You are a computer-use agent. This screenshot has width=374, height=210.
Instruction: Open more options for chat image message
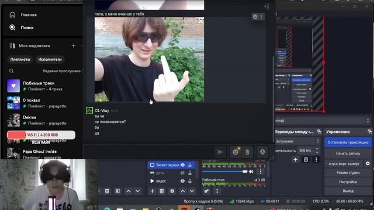click(x=261, y=17)
